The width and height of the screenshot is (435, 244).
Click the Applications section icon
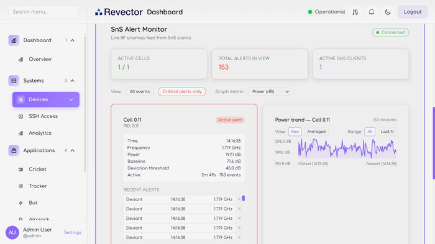[14, 150]
